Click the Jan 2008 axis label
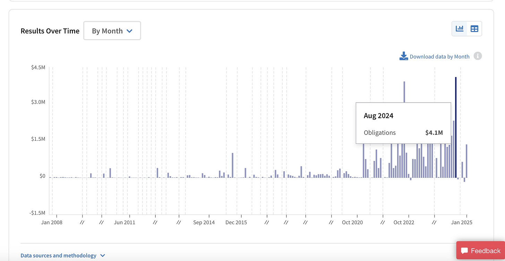Screen dimensions: 505x261 [x=52, y=222]
